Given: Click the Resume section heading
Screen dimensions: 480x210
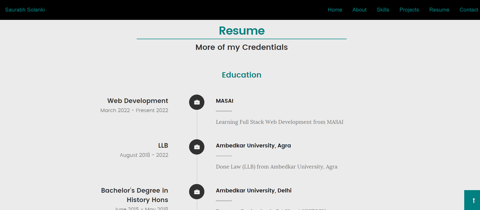Looking at the screenshot, I should (241, 31).
